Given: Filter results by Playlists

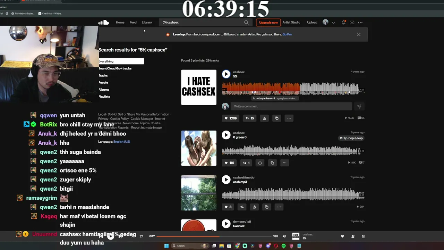Looking at the screenshot, I should [x=104, y=97].
